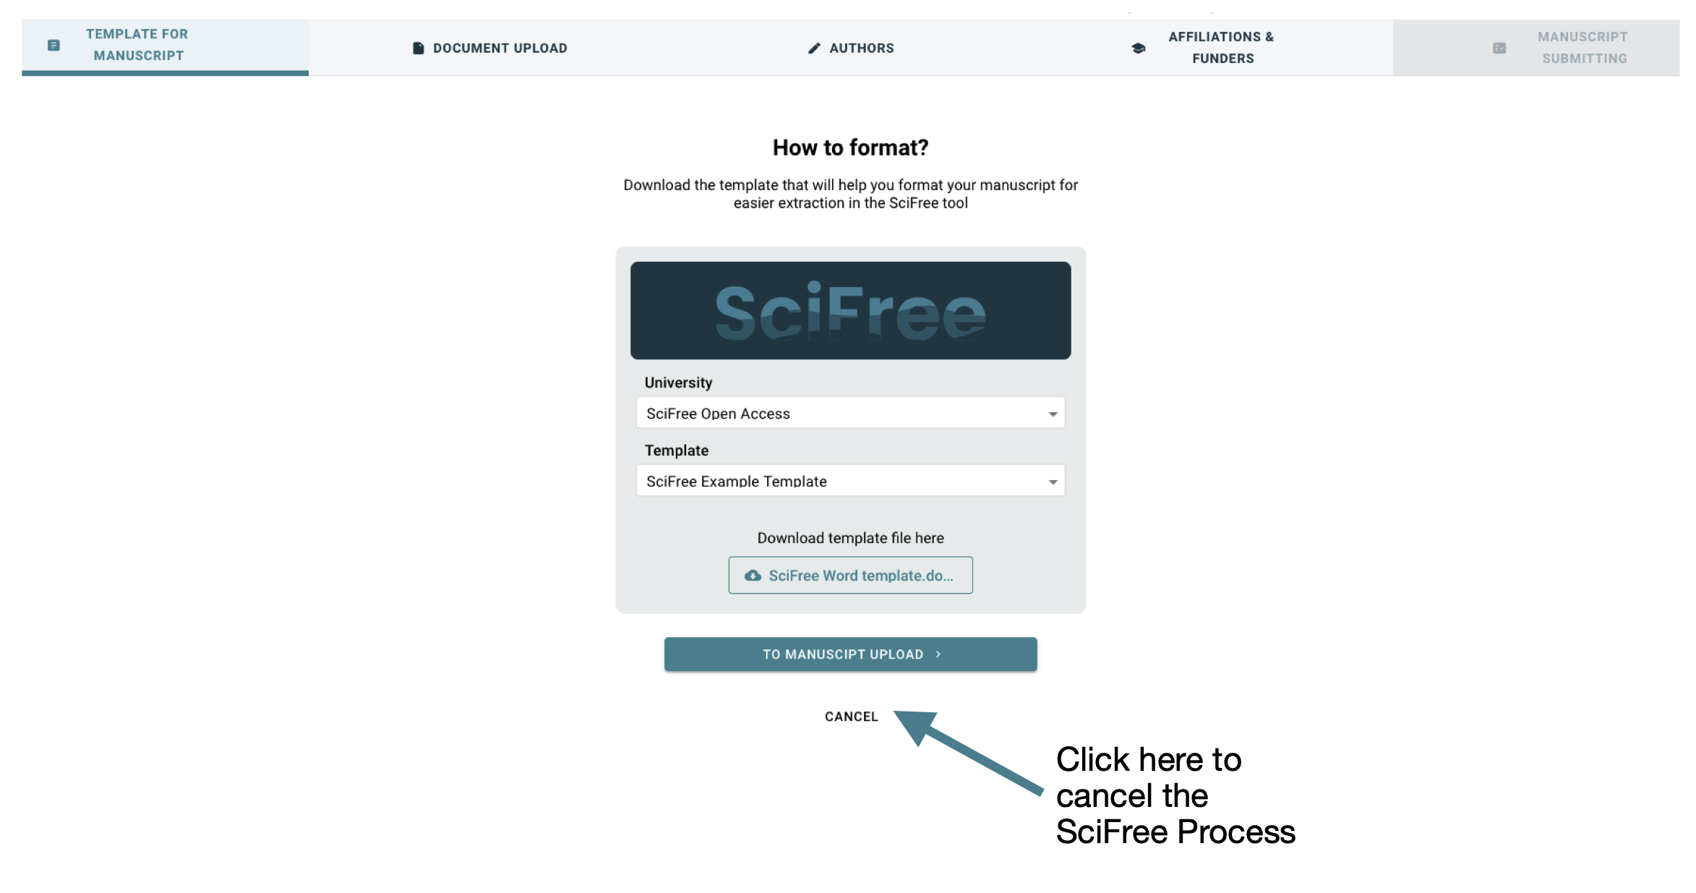Click the TO MANUSCRIPT UPLOAD button

tap(849, 653)
